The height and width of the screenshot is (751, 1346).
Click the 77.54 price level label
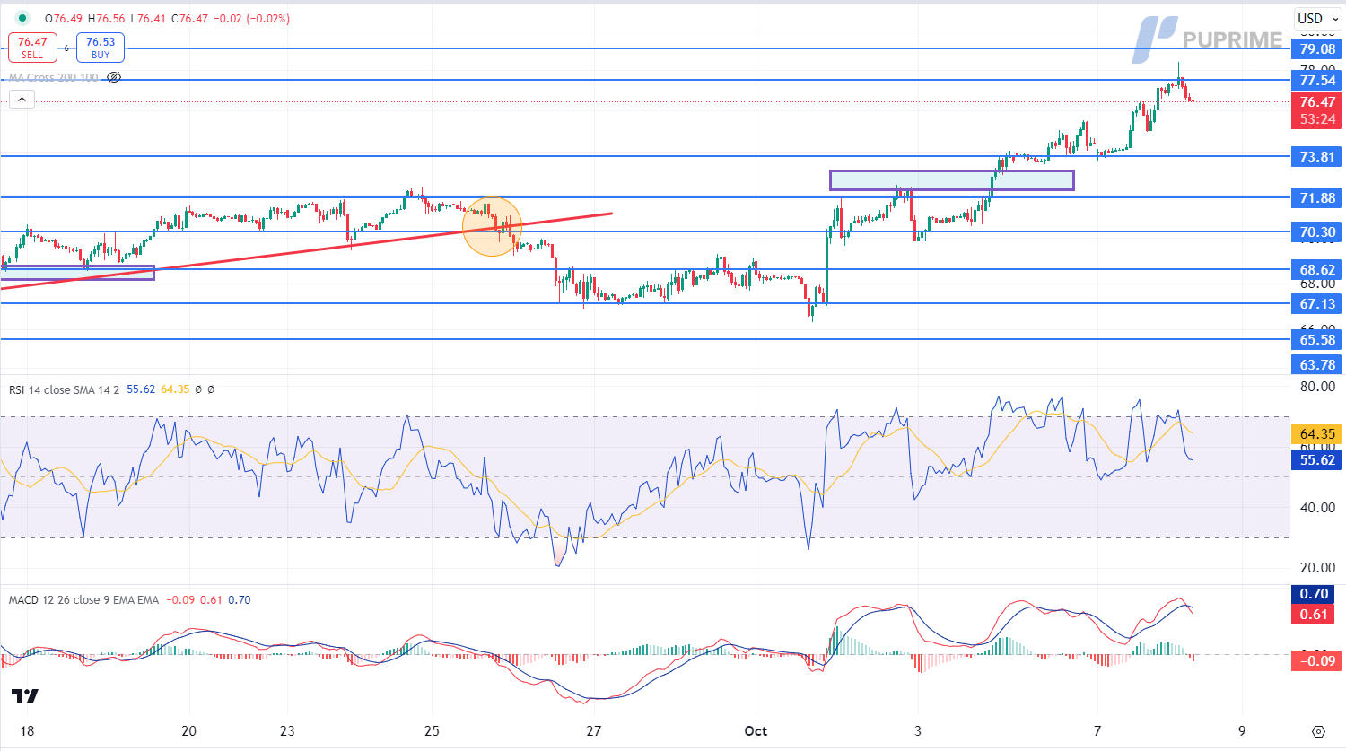(x=1316, y=80)
